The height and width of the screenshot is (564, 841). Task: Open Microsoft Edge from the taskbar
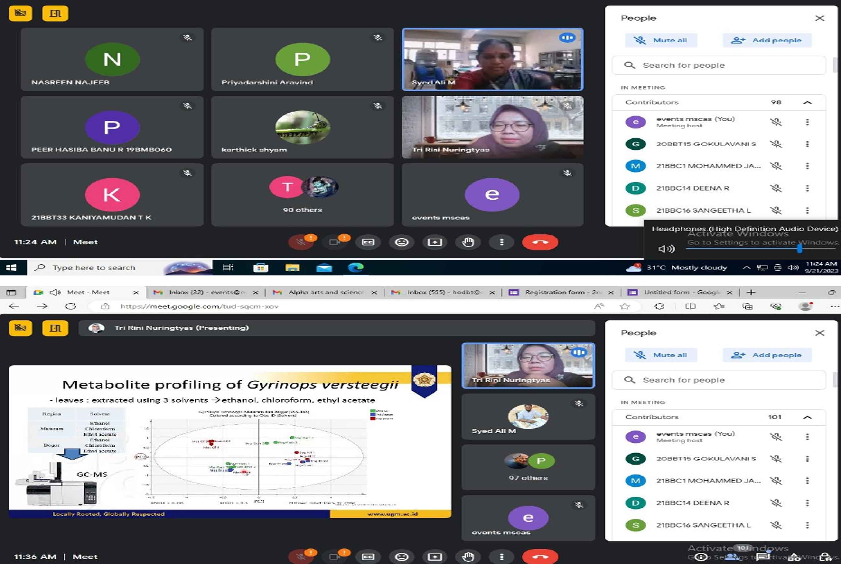point(356,267)
